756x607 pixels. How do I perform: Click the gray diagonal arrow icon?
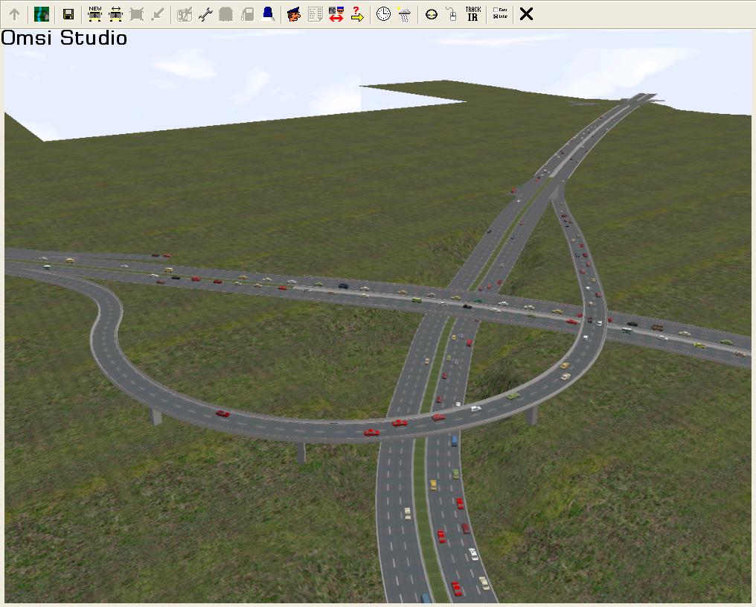click(x=158, y=14)
